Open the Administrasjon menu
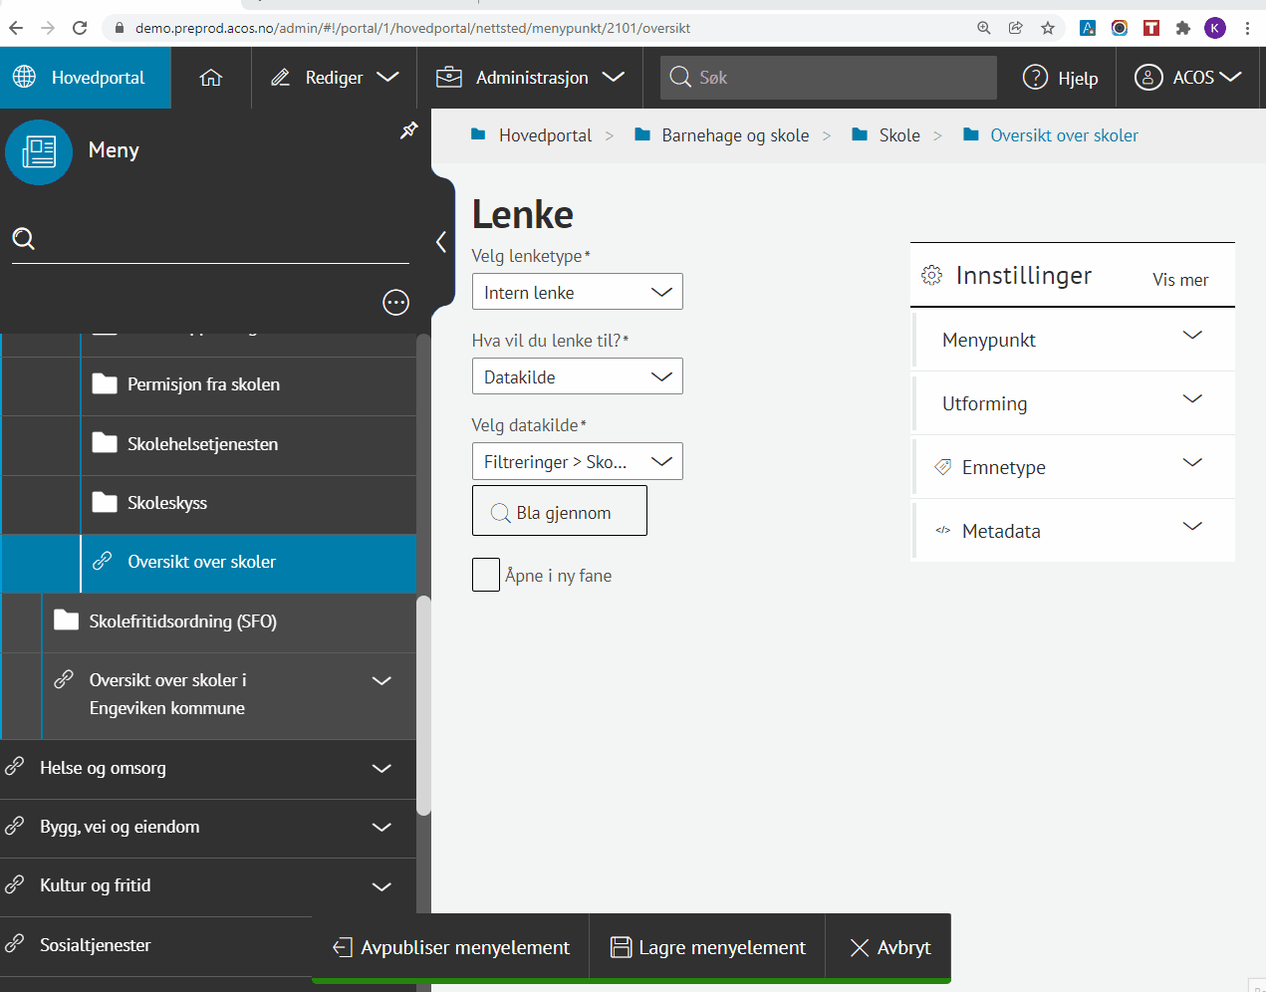This screenshot has height=992, width=1266. 531,78
